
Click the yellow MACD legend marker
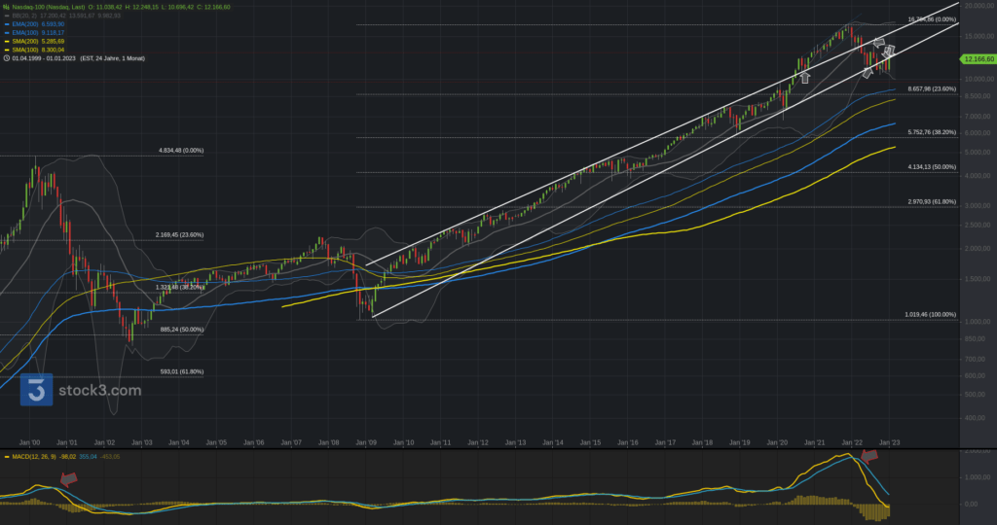(x=7, y=456)
